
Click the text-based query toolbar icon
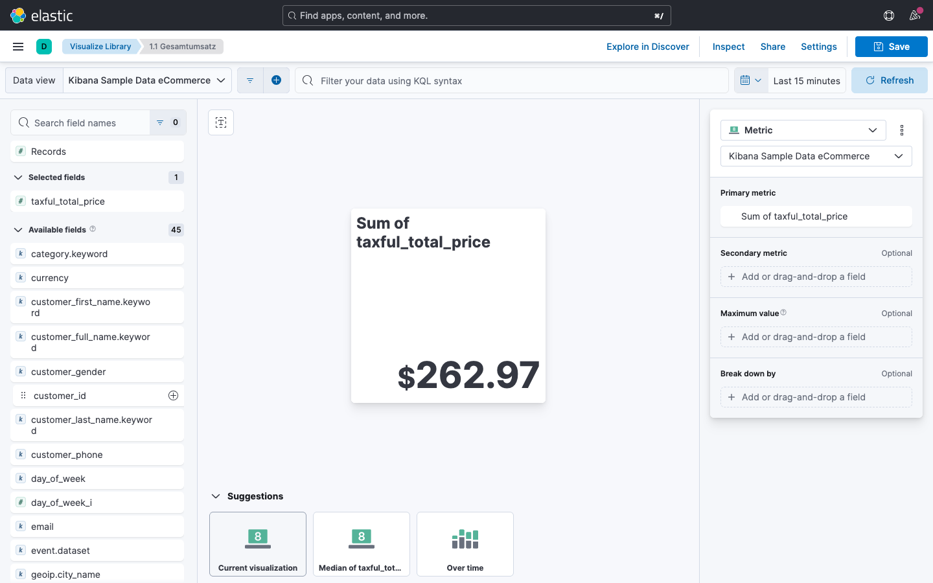(221, 122)
